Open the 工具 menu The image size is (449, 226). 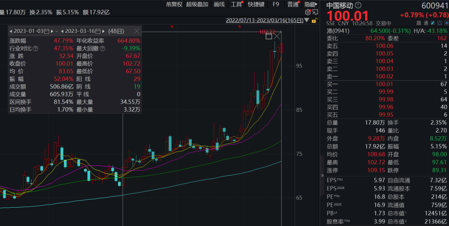(x=237, y=4)
